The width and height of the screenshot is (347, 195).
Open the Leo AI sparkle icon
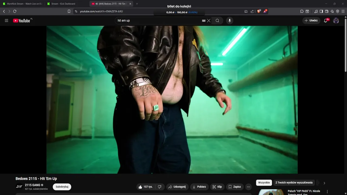pyautogui.click(x=332, y=11)
